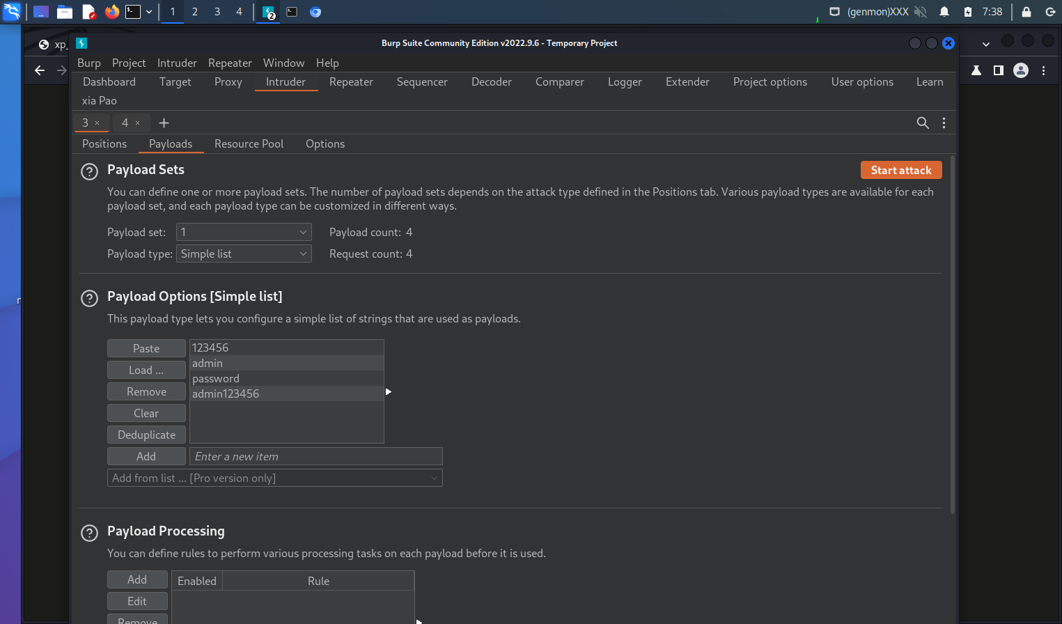Open the Chrome Labs flask icon
This screenshot has width=1062, height=624.
(x=976, y=70)
